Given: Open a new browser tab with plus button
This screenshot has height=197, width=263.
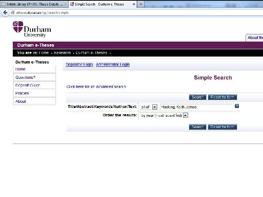Looking at the screenshot, I should click(141, 4).
